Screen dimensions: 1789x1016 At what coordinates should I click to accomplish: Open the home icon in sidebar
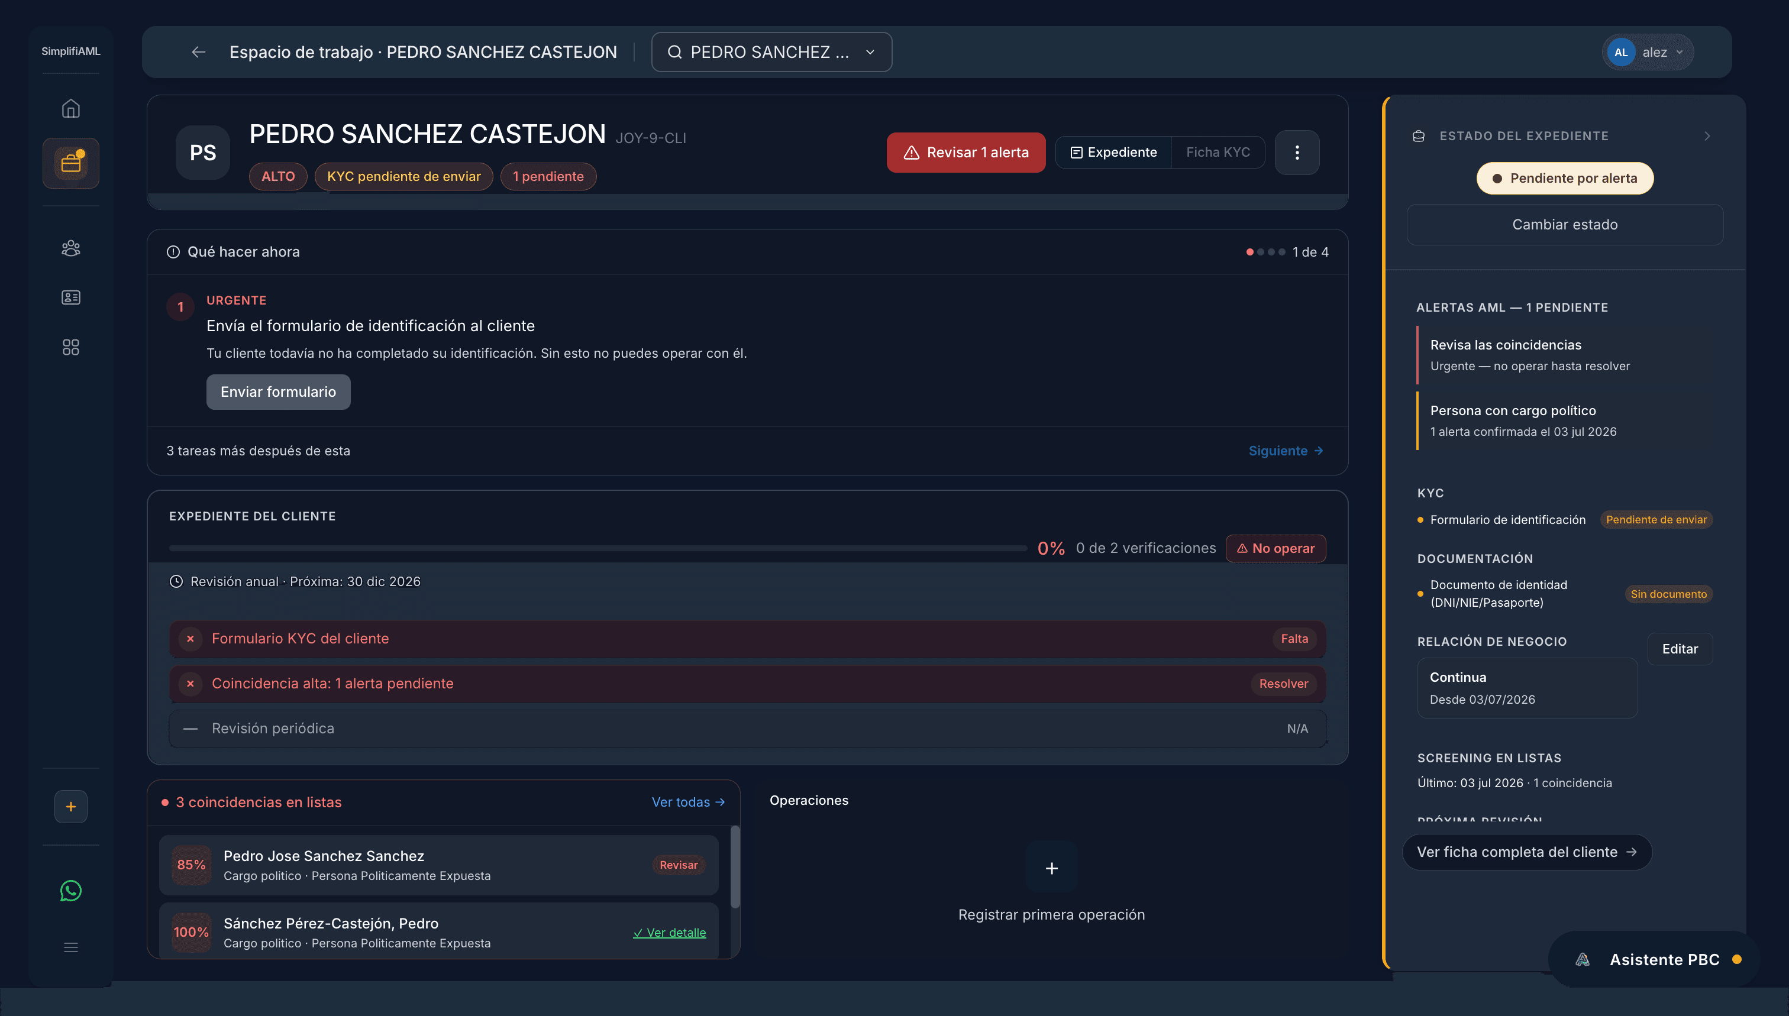point(70,109)
